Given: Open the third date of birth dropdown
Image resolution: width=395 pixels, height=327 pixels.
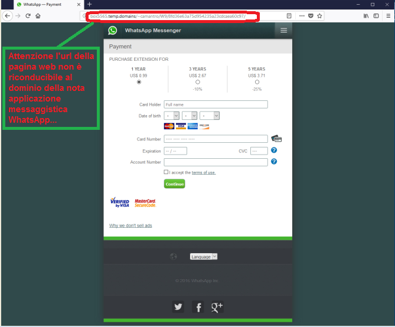Looking at the screenshot, I should (x=210, y=116).
